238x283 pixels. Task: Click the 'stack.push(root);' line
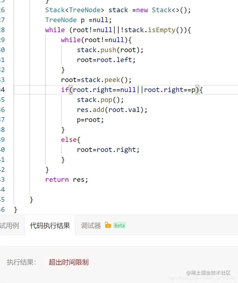pos(110,50)
